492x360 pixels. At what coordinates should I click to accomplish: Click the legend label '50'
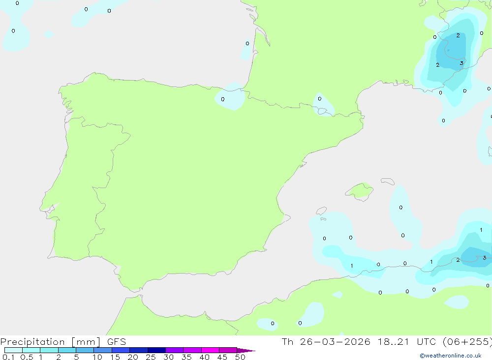click(240, 357)
